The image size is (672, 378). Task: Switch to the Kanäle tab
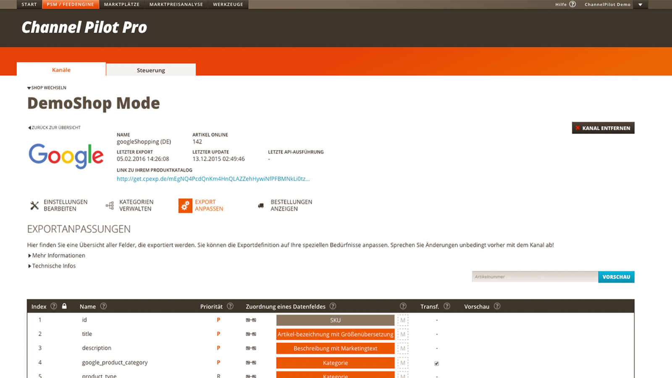tap(61, 69)
